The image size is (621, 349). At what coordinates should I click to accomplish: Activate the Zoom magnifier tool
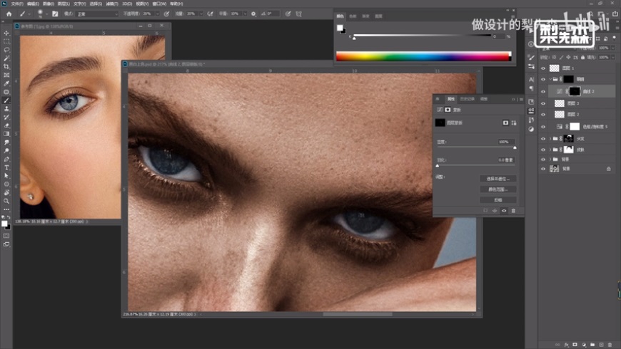coord(6,200)
